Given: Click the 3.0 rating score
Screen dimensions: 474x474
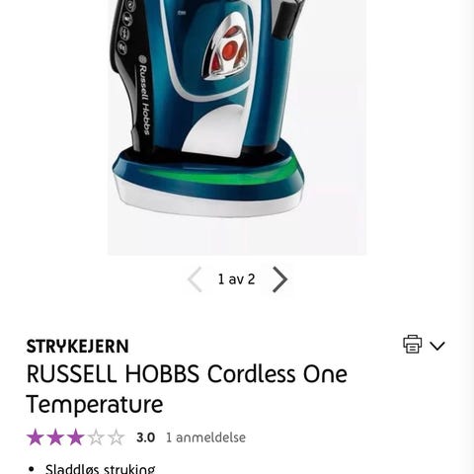Looking at the screenshot, I should 145,437.
